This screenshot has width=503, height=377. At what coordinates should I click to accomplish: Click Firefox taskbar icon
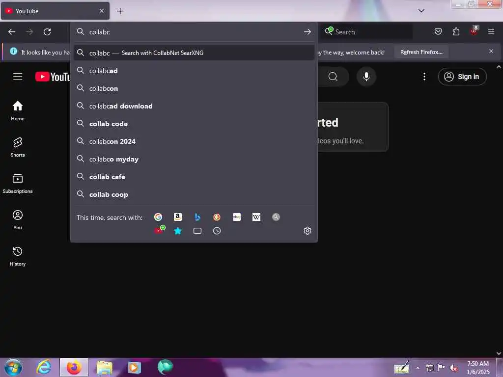74,367
